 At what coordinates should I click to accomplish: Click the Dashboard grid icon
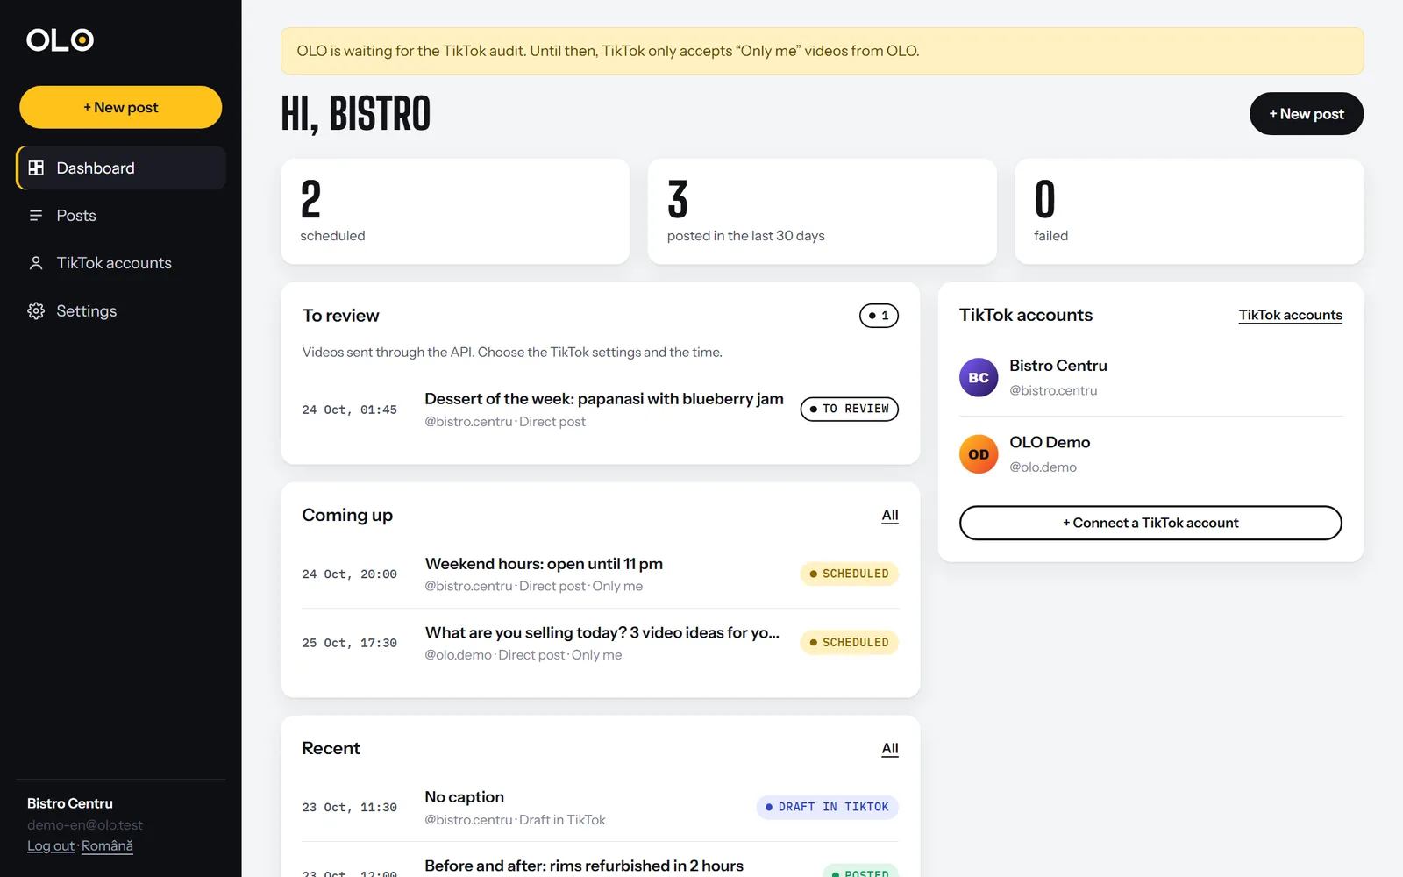(36, 168)
